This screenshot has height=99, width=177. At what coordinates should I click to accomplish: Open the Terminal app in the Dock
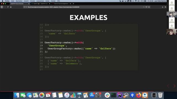point(113,95)
